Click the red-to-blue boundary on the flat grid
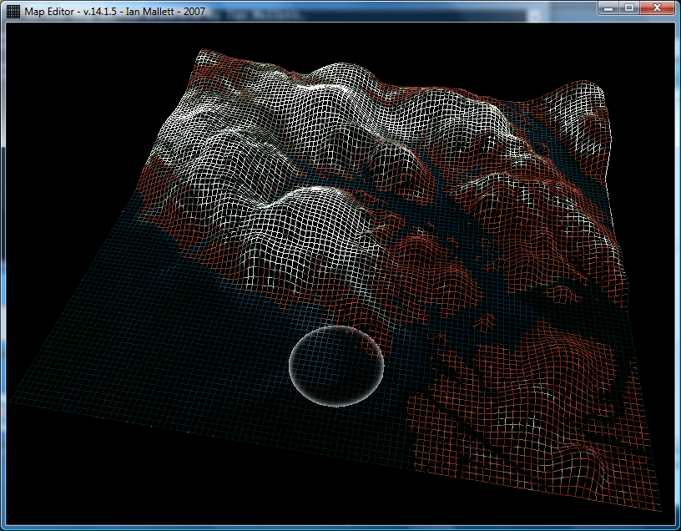The image size is (681, 531). [407, 417]
